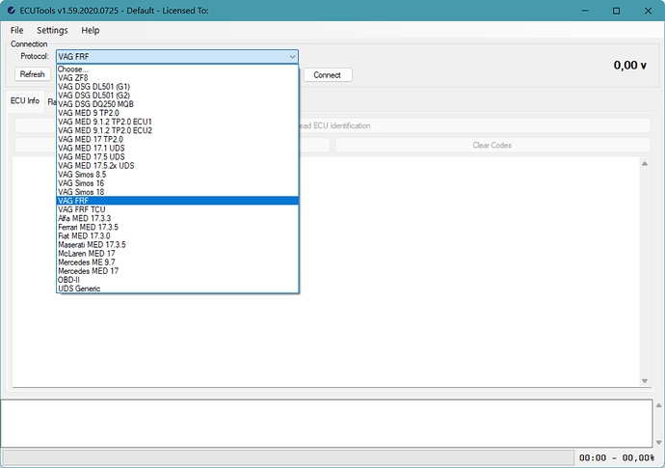Image resolution: width=665 pixels, height=468 pixels.
Task: Select 'Maserati MED 17.3.5' protocol
Action: point(177,245)
